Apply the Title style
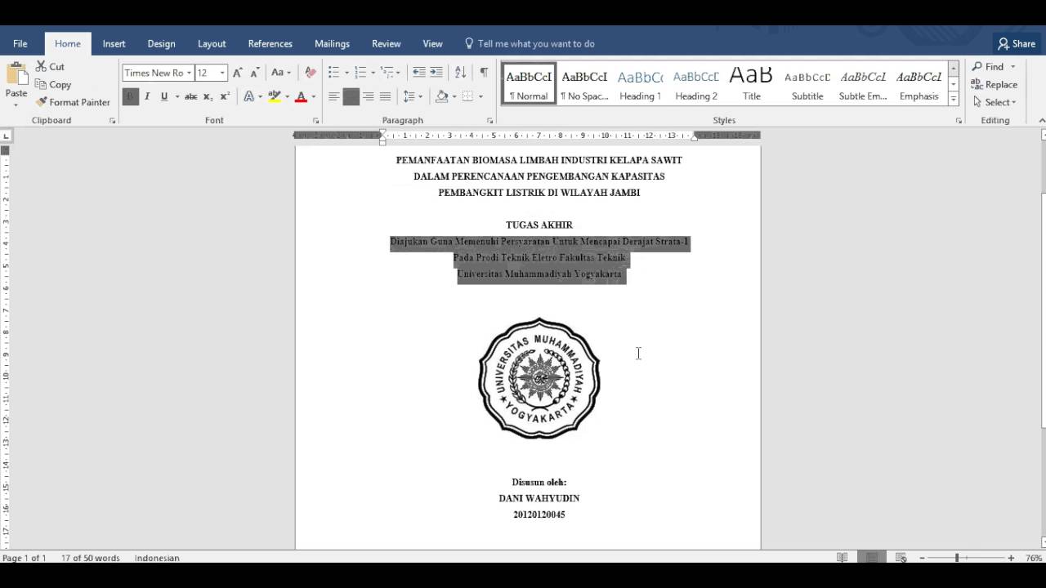 pos(751,85)
